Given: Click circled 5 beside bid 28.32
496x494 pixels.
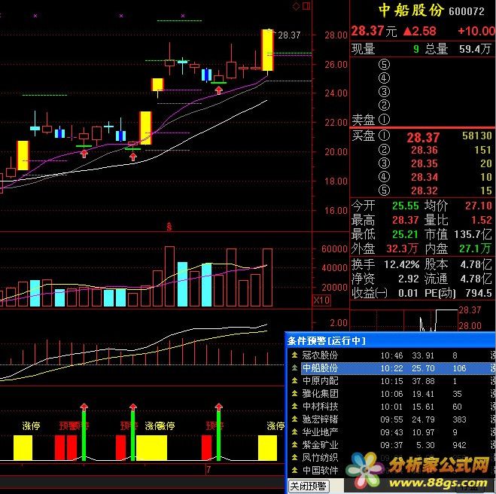Looking at the screenshot, I should (x=384, y=191).
